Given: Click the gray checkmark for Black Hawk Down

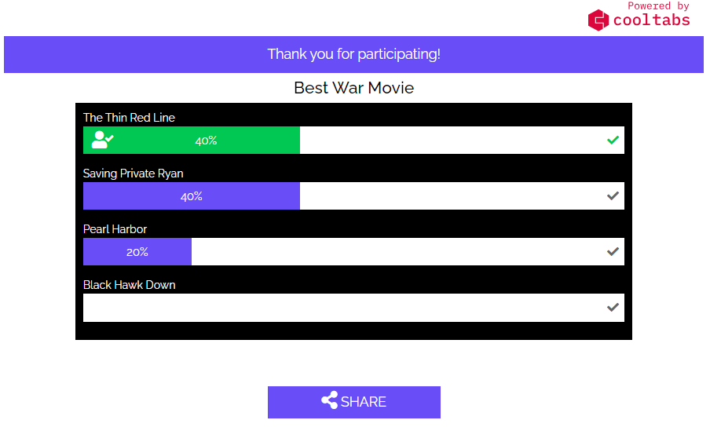Looking at the screenshot, I should point(613,307).
